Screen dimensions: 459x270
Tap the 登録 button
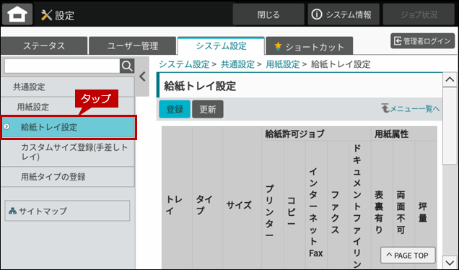coord(175,109)
